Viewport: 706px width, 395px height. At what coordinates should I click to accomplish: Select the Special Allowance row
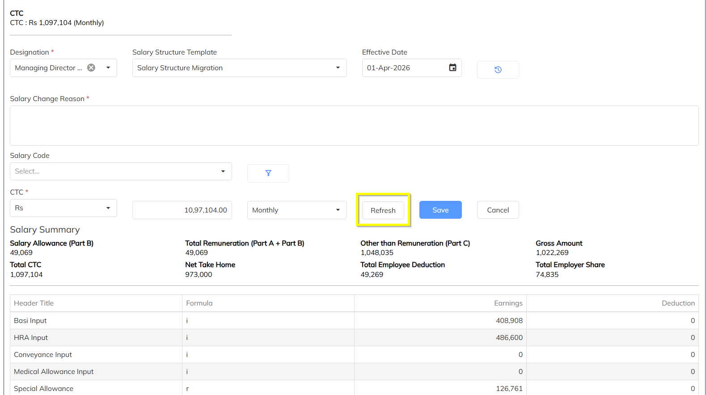pyautogui.click(x=354, y=388)
